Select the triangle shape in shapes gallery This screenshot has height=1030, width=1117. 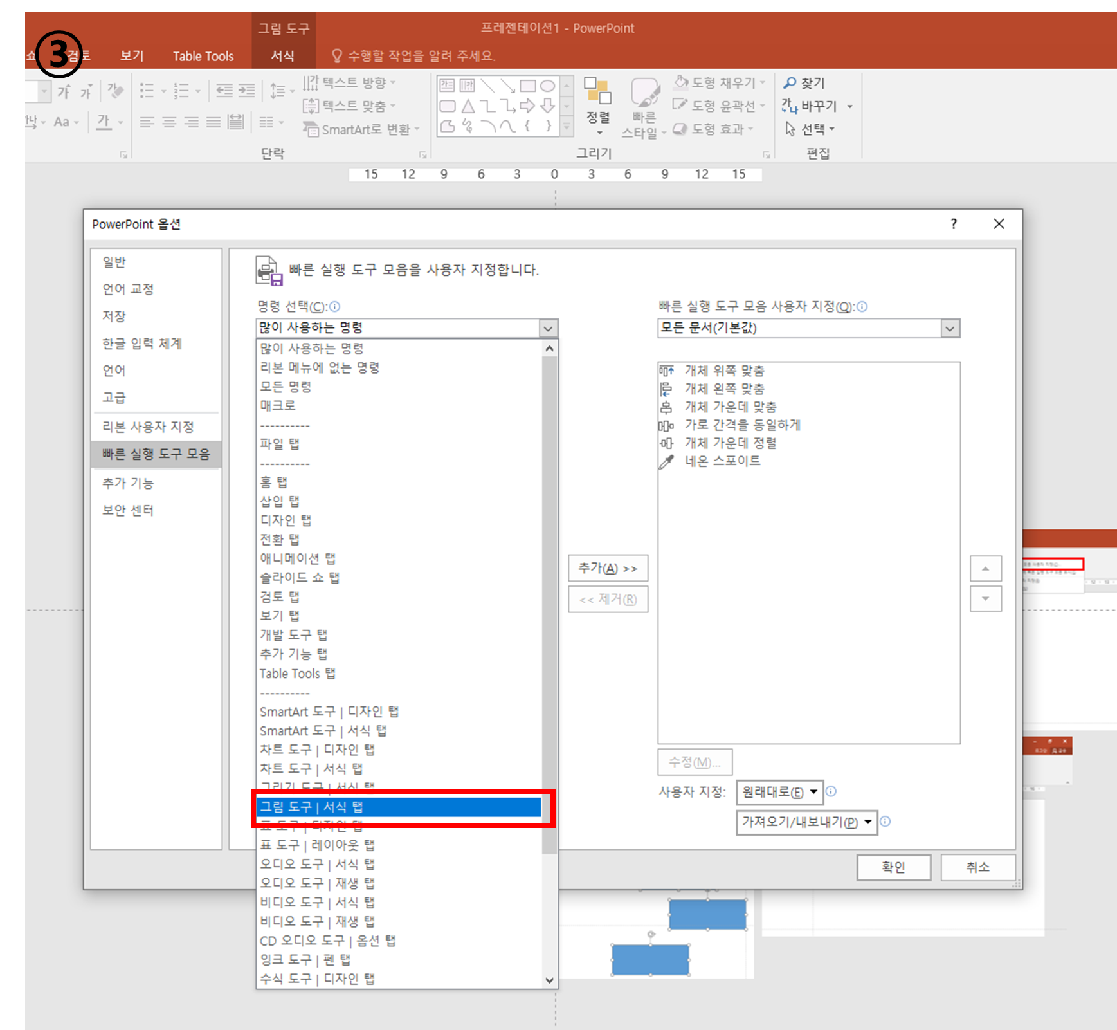pyautogui.click(x=468, y=106)
